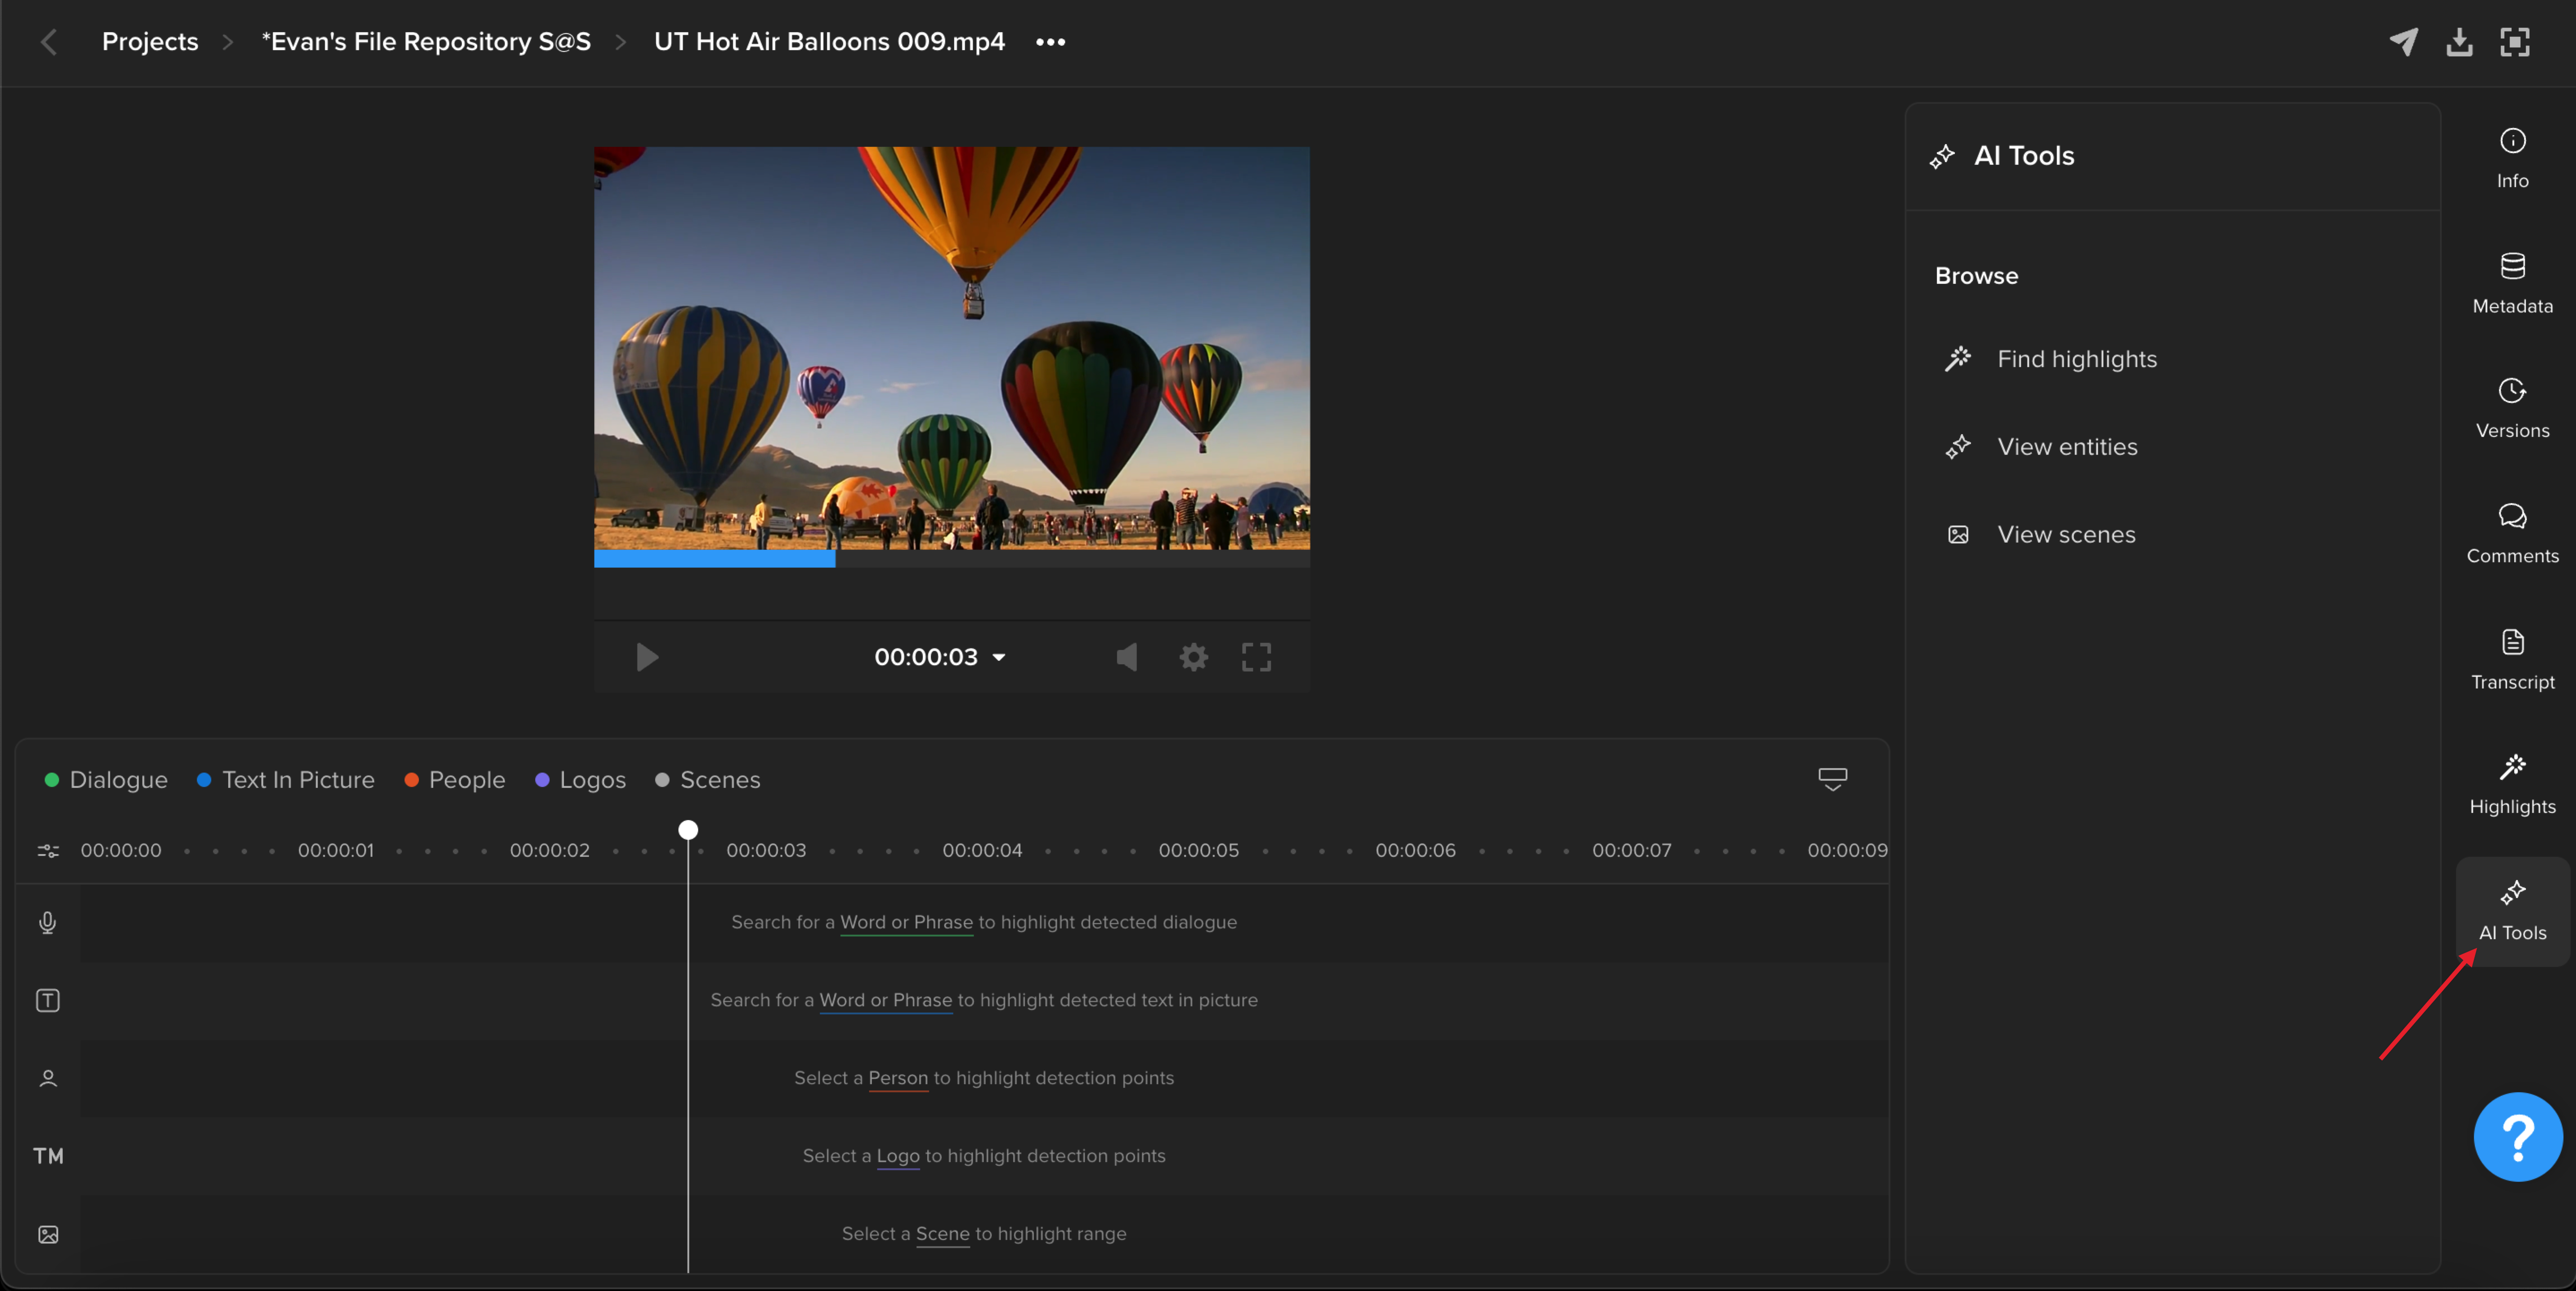Image resolution: width=2576 pixels, height=1291 pixels.
Task: Open the Metadata panel
Action: pos(2512,284)
